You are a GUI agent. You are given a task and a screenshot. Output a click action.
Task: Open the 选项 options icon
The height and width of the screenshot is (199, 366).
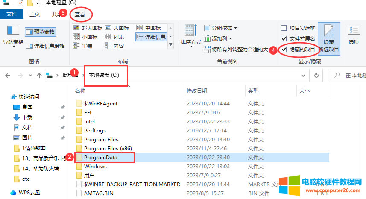353,34
